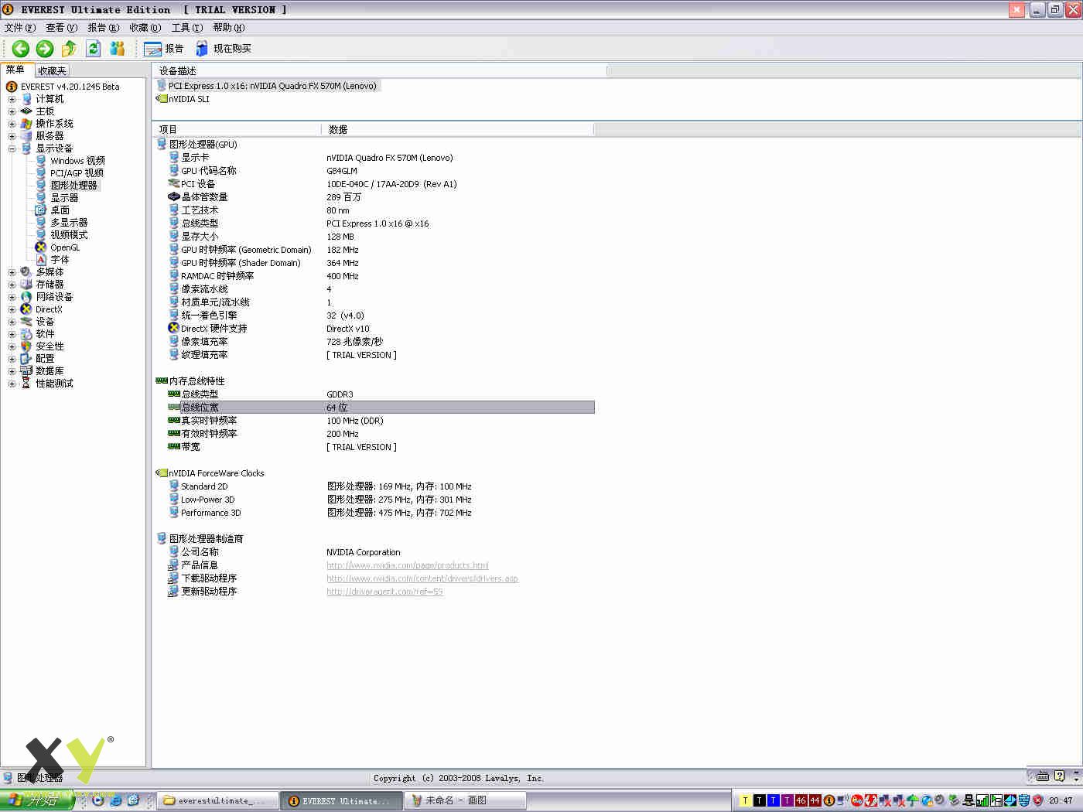The image size is (1083, 812).
Task: Click the 软件 software icon in tree
Action: [26, 334]
